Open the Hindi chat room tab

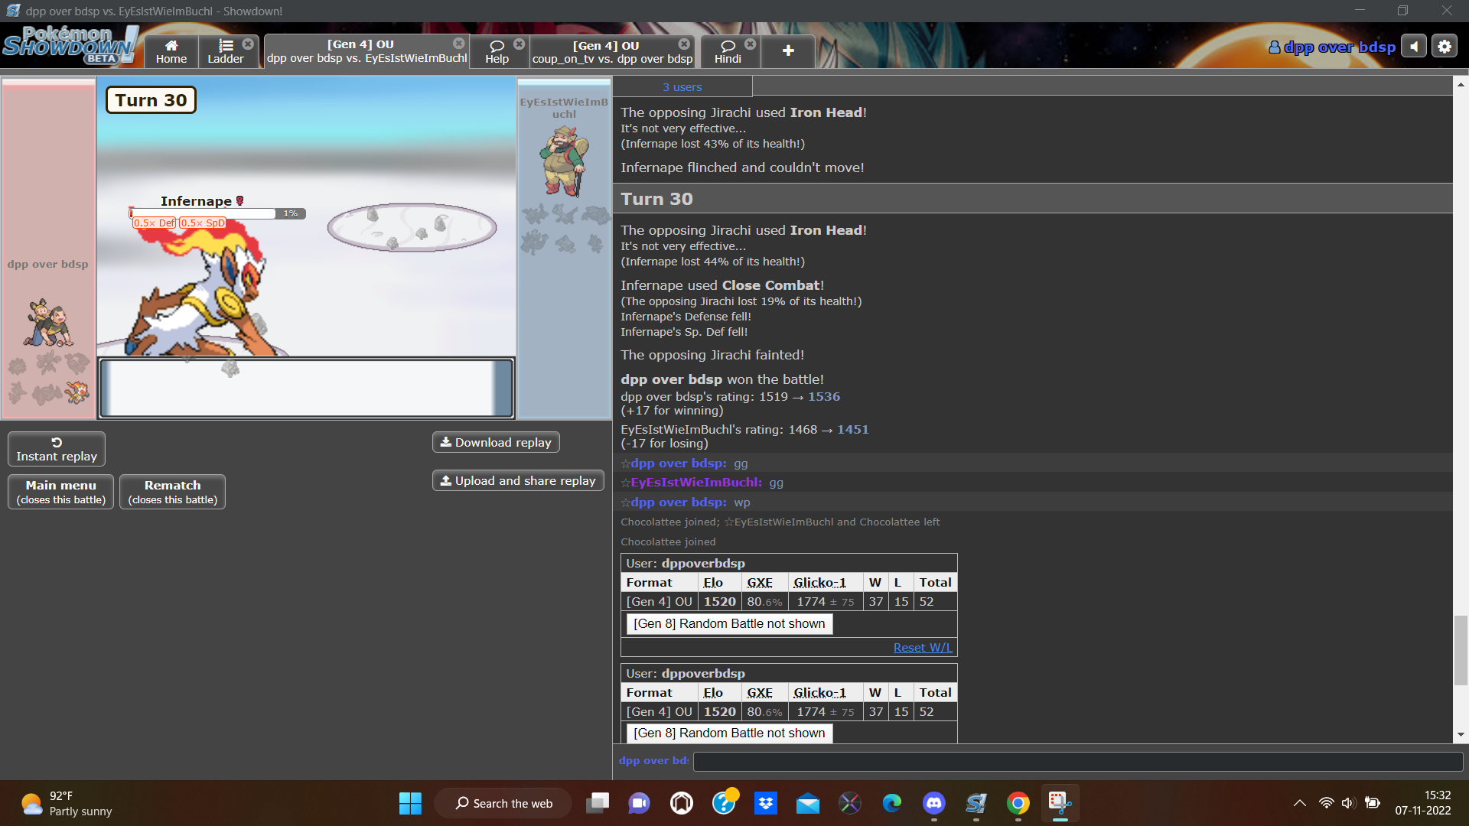[728, 52]
